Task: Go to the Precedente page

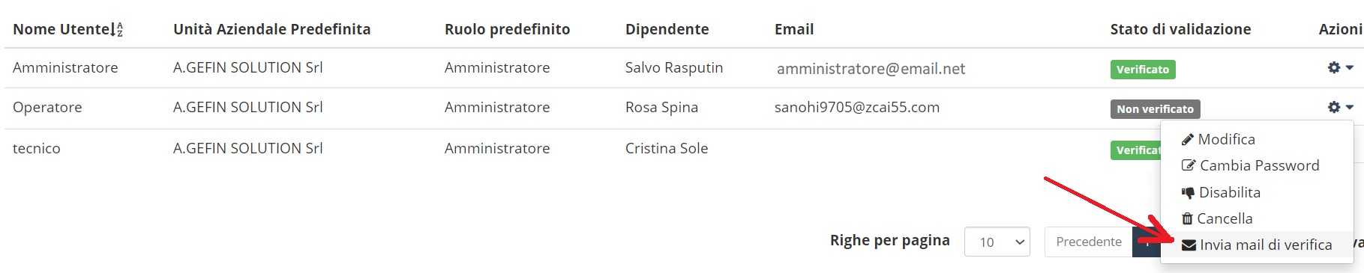Action: (1089, 242)
